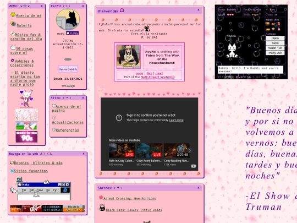Go to next site in webring
Image resolution: width=297 pixels, height=223 pixels.
click(159, 73)
